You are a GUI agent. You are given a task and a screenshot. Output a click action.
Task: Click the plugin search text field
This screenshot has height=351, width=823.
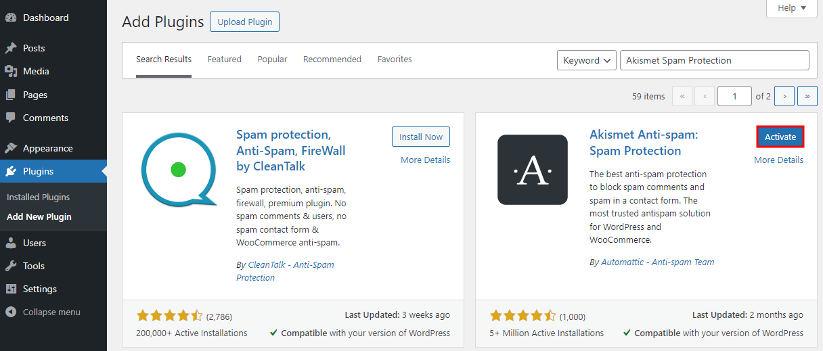(x=714, y=60)
